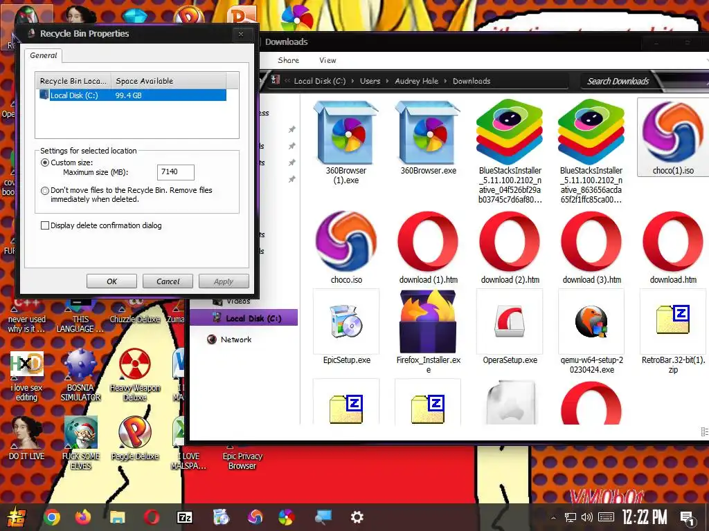Open File Explorer from the taskbar
The height and width of the screenshot is (531, 709).
pyautogui.click(x=118, y=517)
